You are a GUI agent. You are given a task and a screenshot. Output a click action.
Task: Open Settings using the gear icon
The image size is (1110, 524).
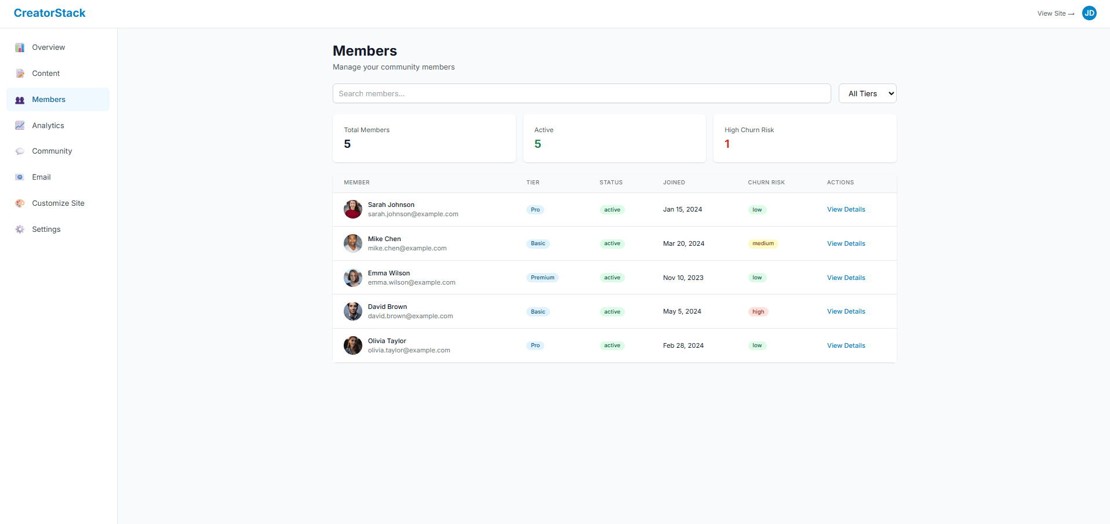click(20, 229)
